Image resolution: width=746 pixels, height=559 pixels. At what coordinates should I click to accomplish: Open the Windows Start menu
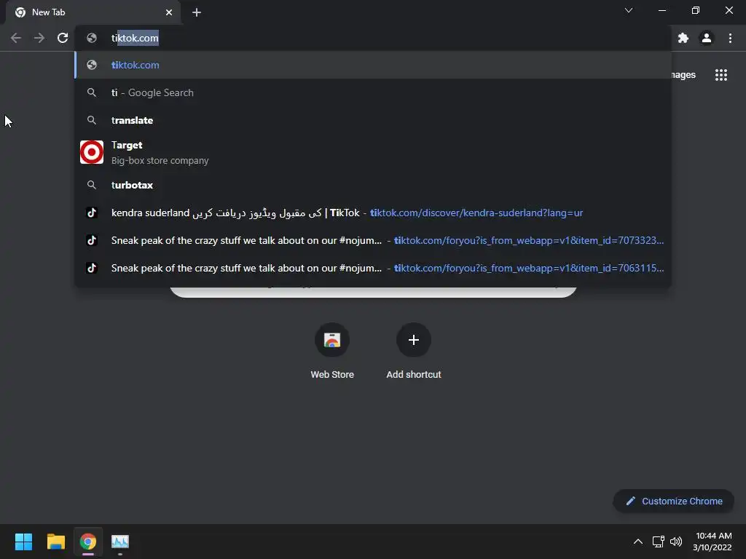(23, 542)
